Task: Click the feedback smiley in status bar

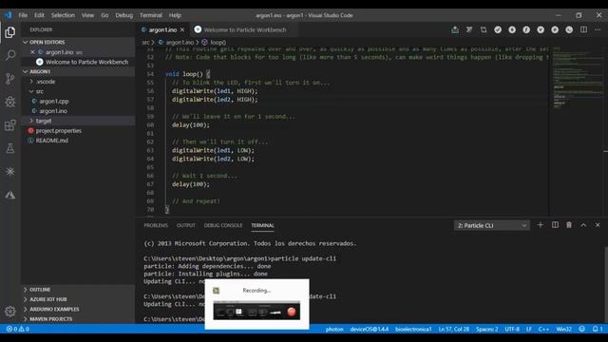Action: [x=581, y=329]
